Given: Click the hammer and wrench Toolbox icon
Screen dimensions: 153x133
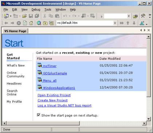Looking at the screenshot, I should pos(143,16).
